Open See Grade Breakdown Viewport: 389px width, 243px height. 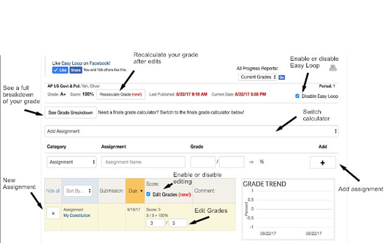click(70, 112)
